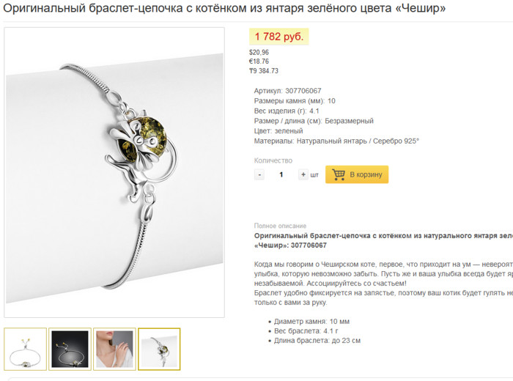Open the main bracelet product photo
Image resolution: width=513 pixels, height=381 pixels.
114,172
